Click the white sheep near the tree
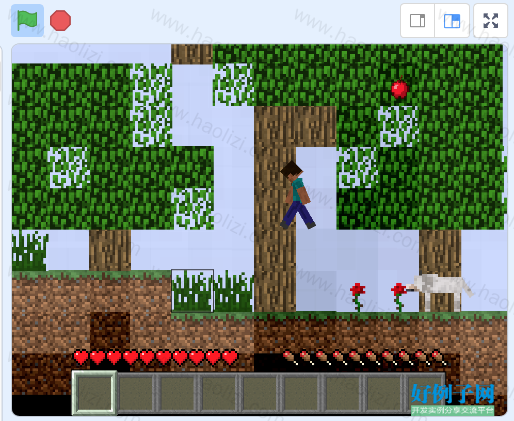The image size is (514, 421). 440,293
